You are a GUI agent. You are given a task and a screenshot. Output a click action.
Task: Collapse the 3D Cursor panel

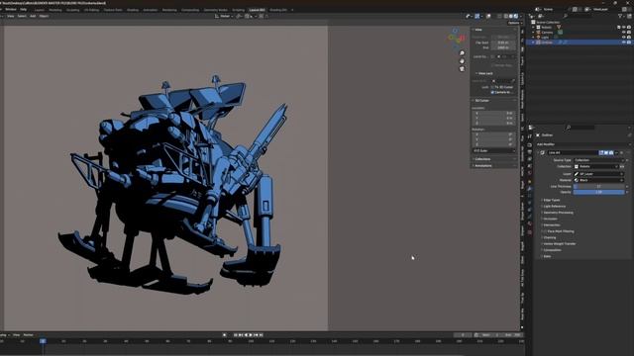click(481, 101)
